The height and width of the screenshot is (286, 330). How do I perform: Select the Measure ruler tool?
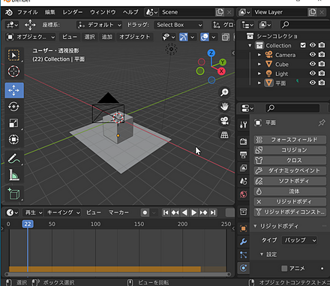(x=13, y=175)
